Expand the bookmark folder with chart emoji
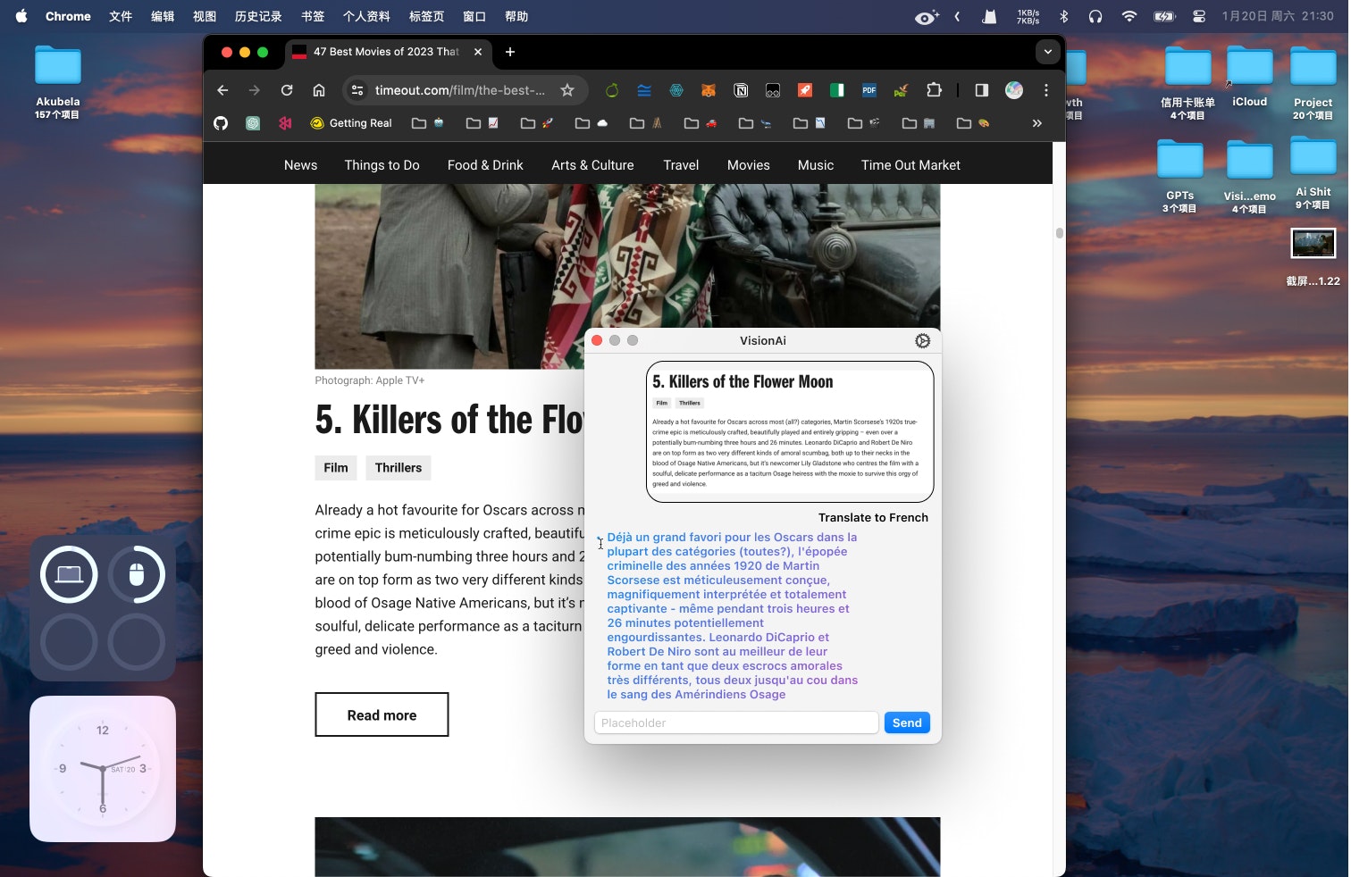The width and height of the screenshot is (1351, 877). click(482, 123)
